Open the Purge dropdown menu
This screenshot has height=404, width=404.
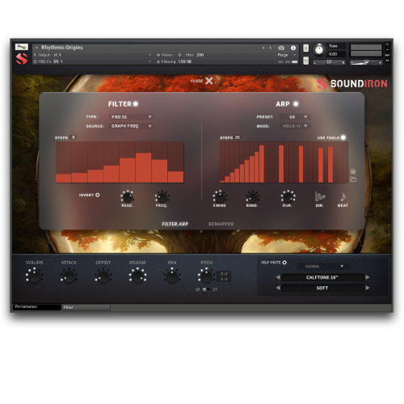287,55
